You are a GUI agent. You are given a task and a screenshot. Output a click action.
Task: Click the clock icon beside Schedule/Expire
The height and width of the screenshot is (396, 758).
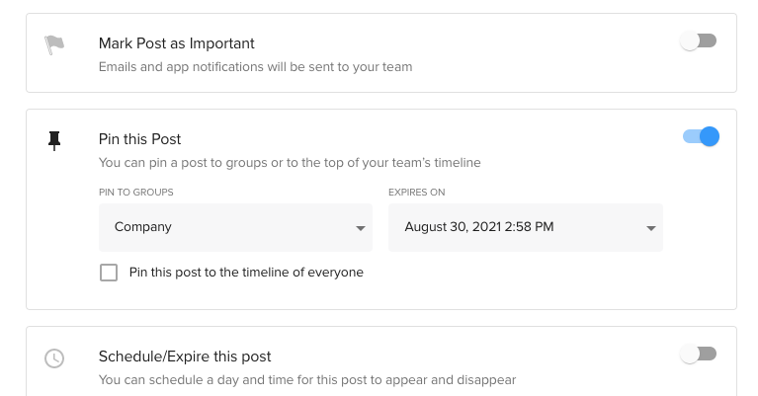click(x=54, y=358)
